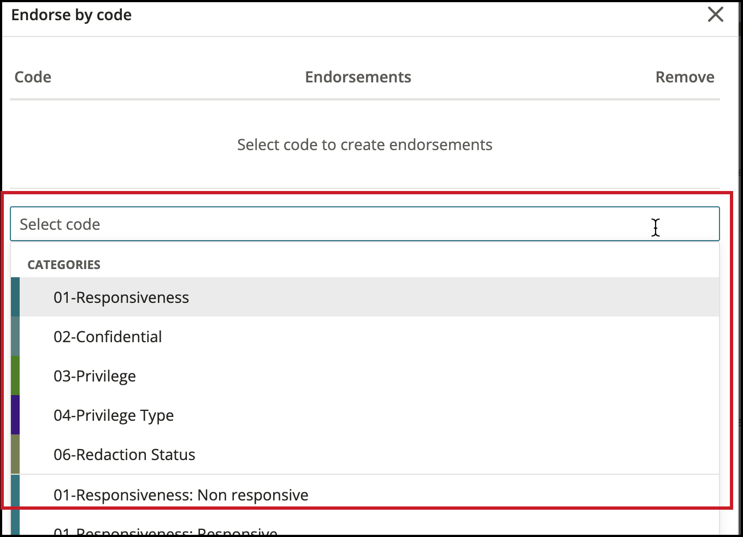Pick the 03-Privilege category option
The image size is (743, 537).
(x=364, y=375)
